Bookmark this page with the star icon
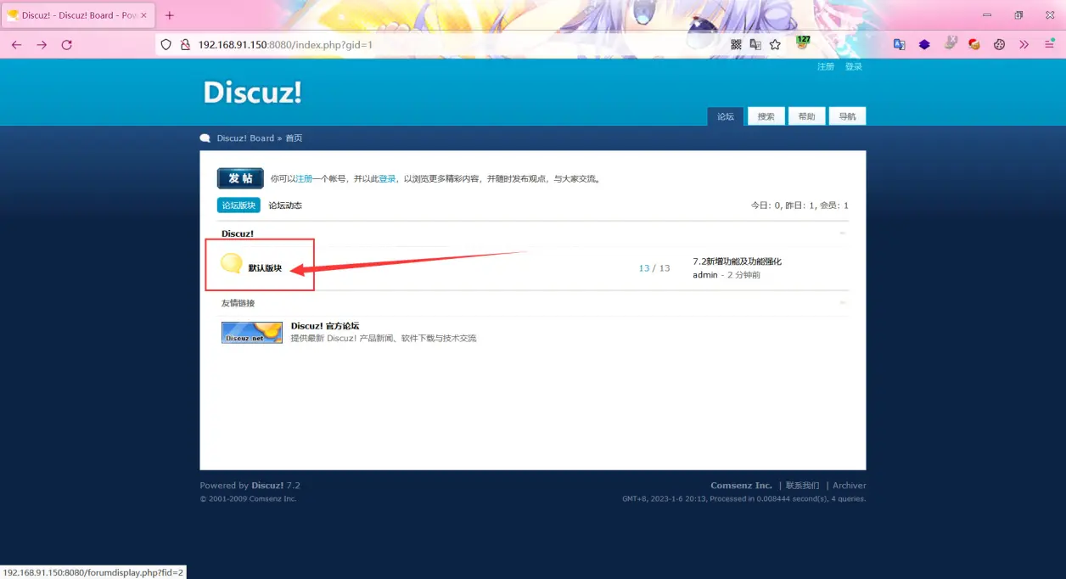Screen dimensions: 1066x579 click(775, 45)
